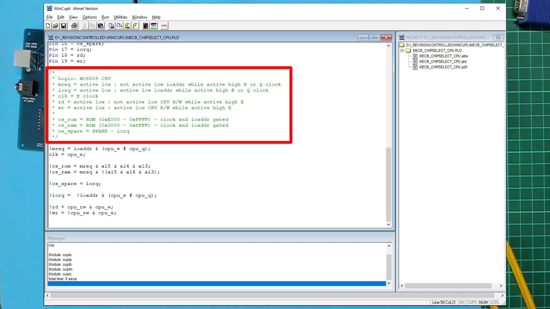Open a file with the open folder toolbar icon

click(x=56, y=26)
